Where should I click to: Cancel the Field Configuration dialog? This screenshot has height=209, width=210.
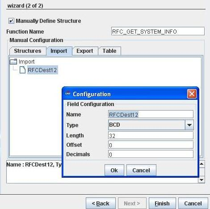tap(141, 170)
